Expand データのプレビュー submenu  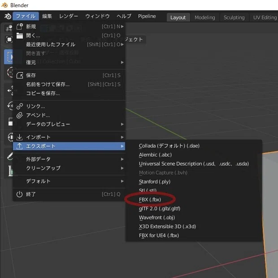point(69,124)
